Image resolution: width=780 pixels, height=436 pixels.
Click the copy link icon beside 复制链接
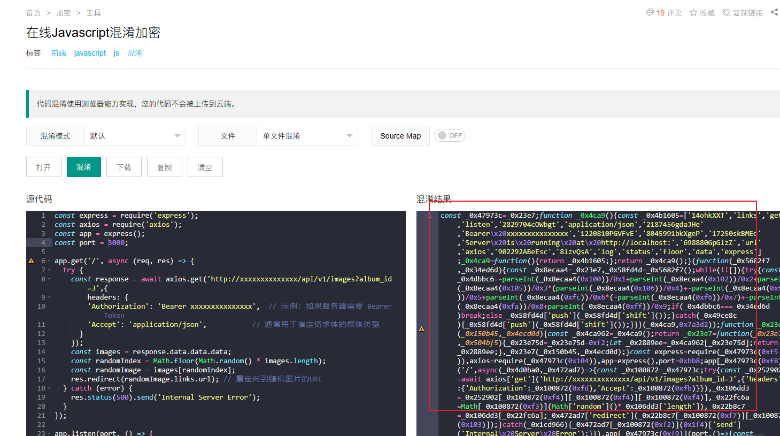click(727, 12)
